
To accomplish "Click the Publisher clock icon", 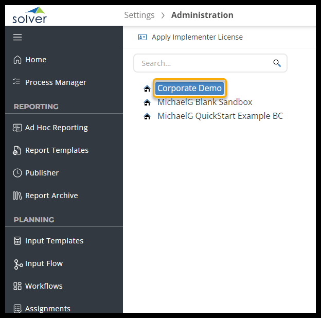I will (17, 173).
